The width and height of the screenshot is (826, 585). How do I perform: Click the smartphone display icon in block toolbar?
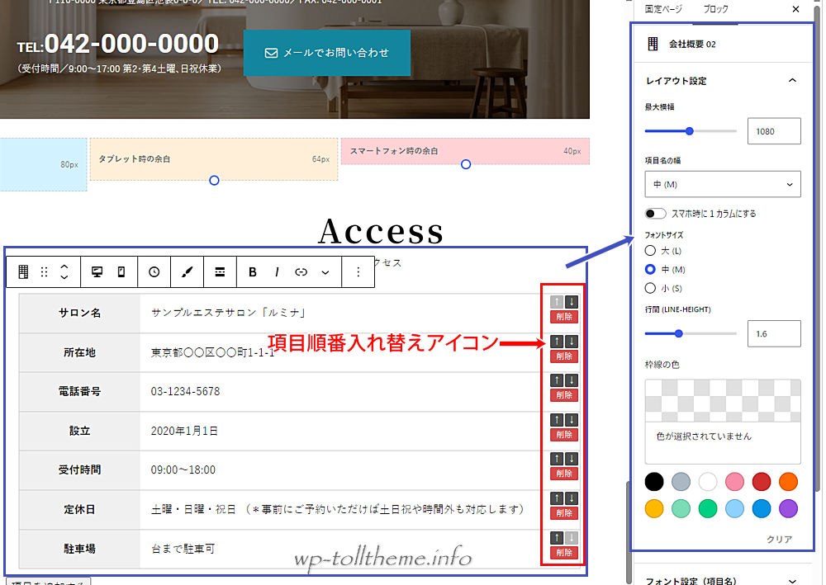(121, 272)
